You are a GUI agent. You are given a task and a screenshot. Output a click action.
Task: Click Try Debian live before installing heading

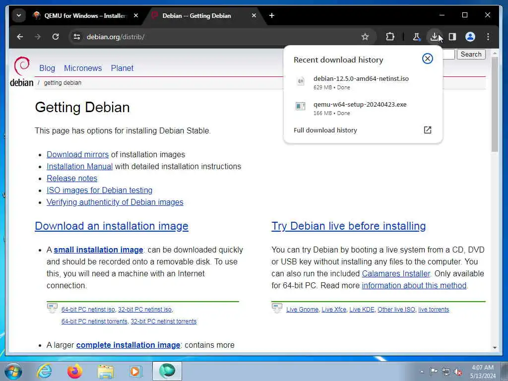pyautogui.click(x=349, y=226)
